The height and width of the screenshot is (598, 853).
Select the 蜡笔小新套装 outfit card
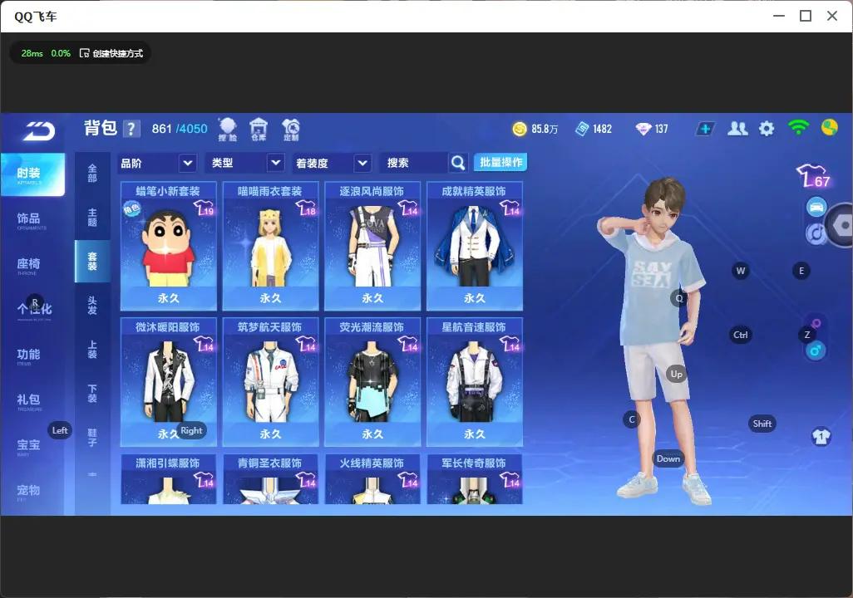(168, 246)
